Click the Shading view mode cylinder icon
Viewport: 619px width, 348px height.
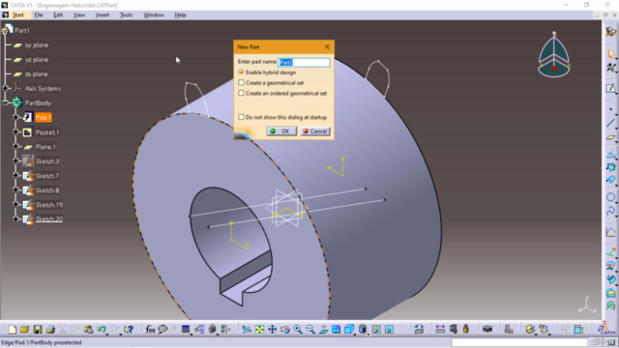[363, 330]
